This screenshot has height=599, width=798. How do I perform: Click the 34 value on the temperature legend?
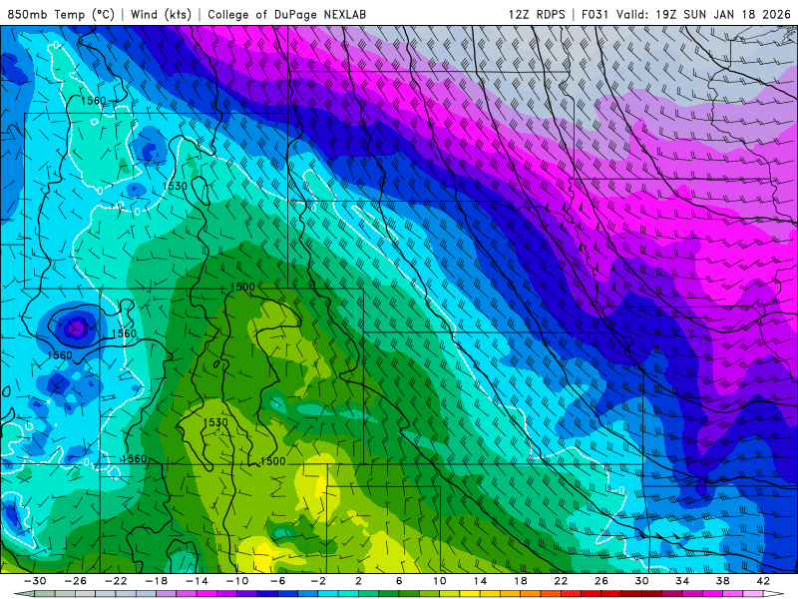(682, 581)
